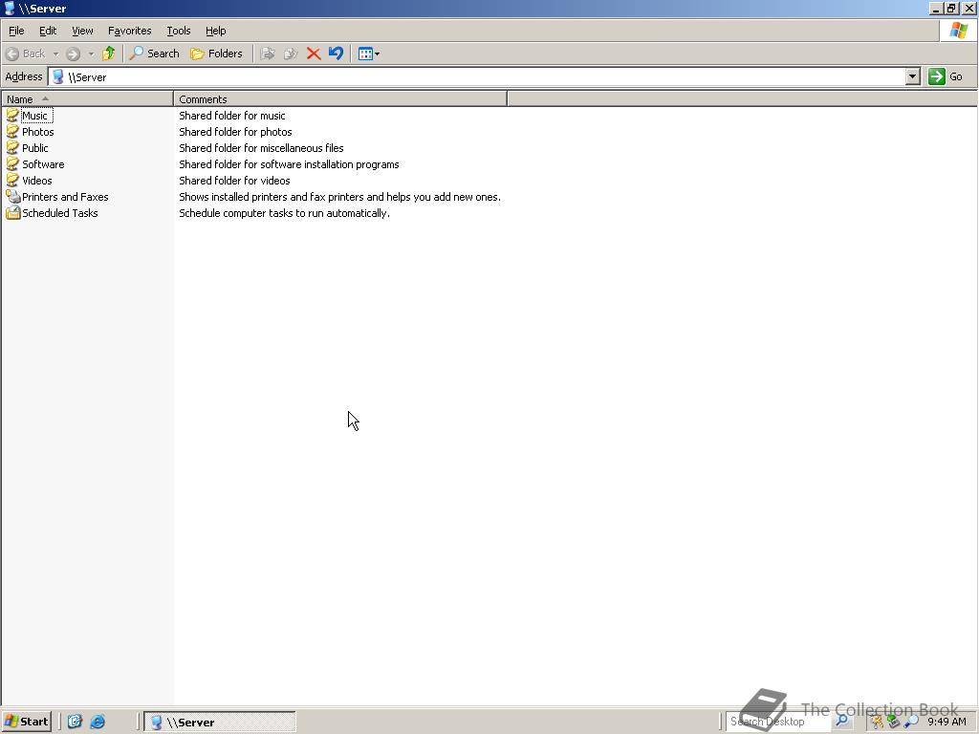Click the Search Desktop input field
The width and height of the screenshot is (979, 734).
click(777, 722)
